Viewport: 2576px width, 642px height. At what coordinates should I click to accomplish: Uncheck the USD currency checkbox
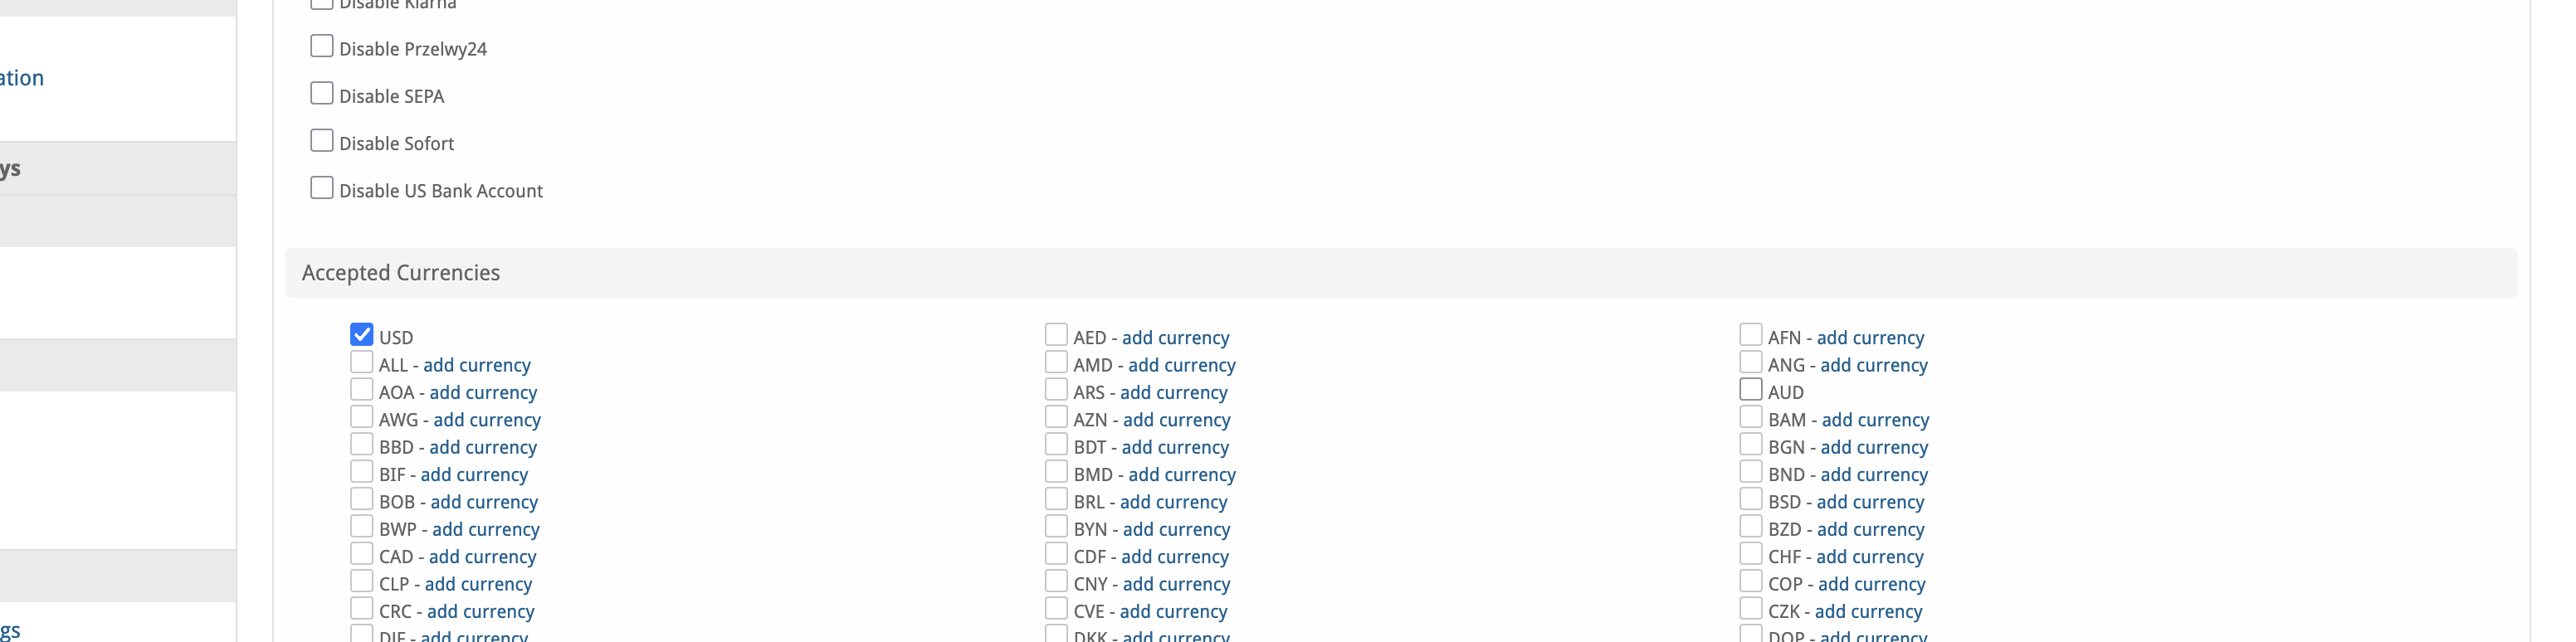click(362, 334)
